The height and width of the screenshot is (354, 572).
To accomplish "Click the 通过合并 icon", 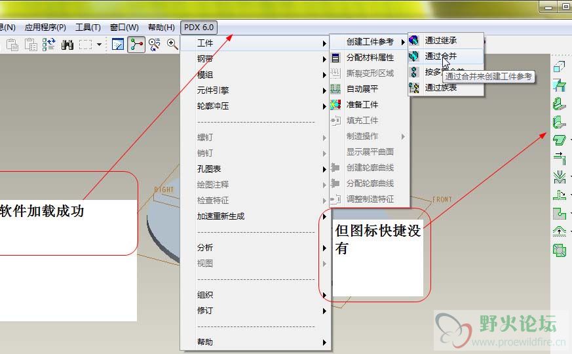I will click(x=413, y=56).
